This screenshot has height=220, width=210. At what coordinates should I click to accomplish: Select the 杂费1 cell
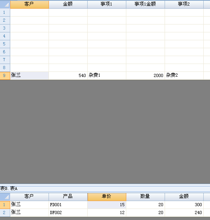click(x=107, y=75)
